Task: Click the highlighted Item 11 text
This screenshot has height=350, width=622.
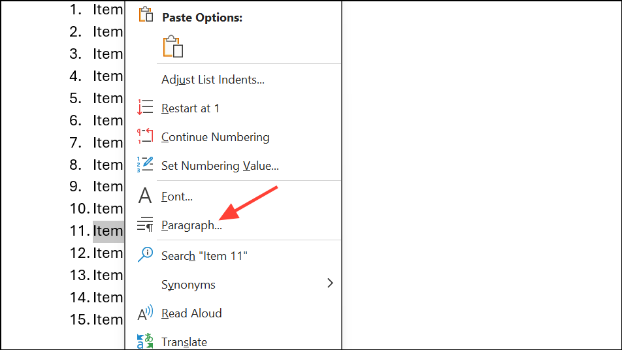Action: [108, 231]
